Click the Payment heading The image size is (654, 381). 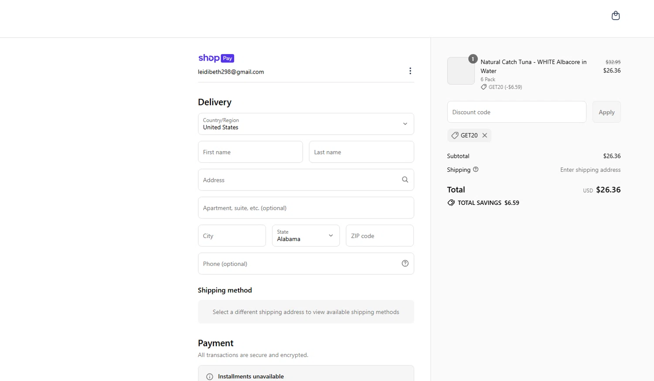[x=215, y=343]
